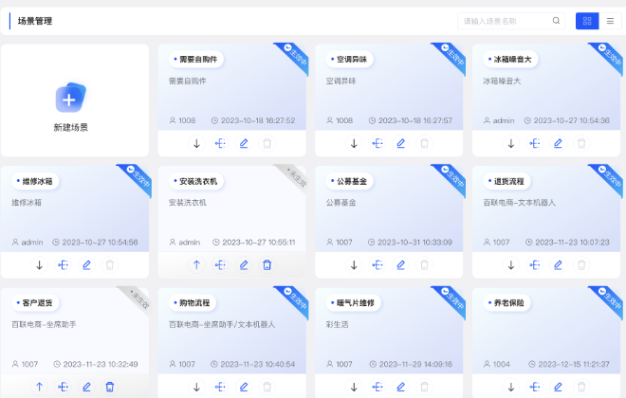Publish 安装洗衣机 scene with up arrow
The image size is (626, 398).
tap(196, 265)
